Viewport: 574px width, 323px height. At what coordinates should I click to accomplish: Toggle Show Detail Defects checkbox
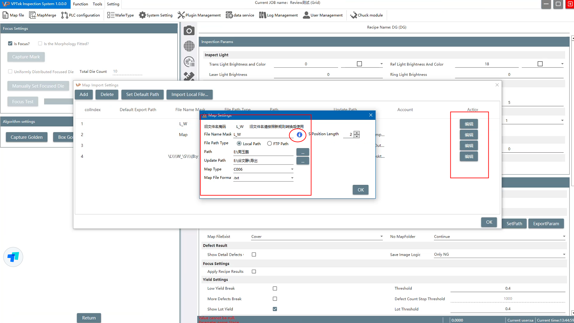point(254,254)
